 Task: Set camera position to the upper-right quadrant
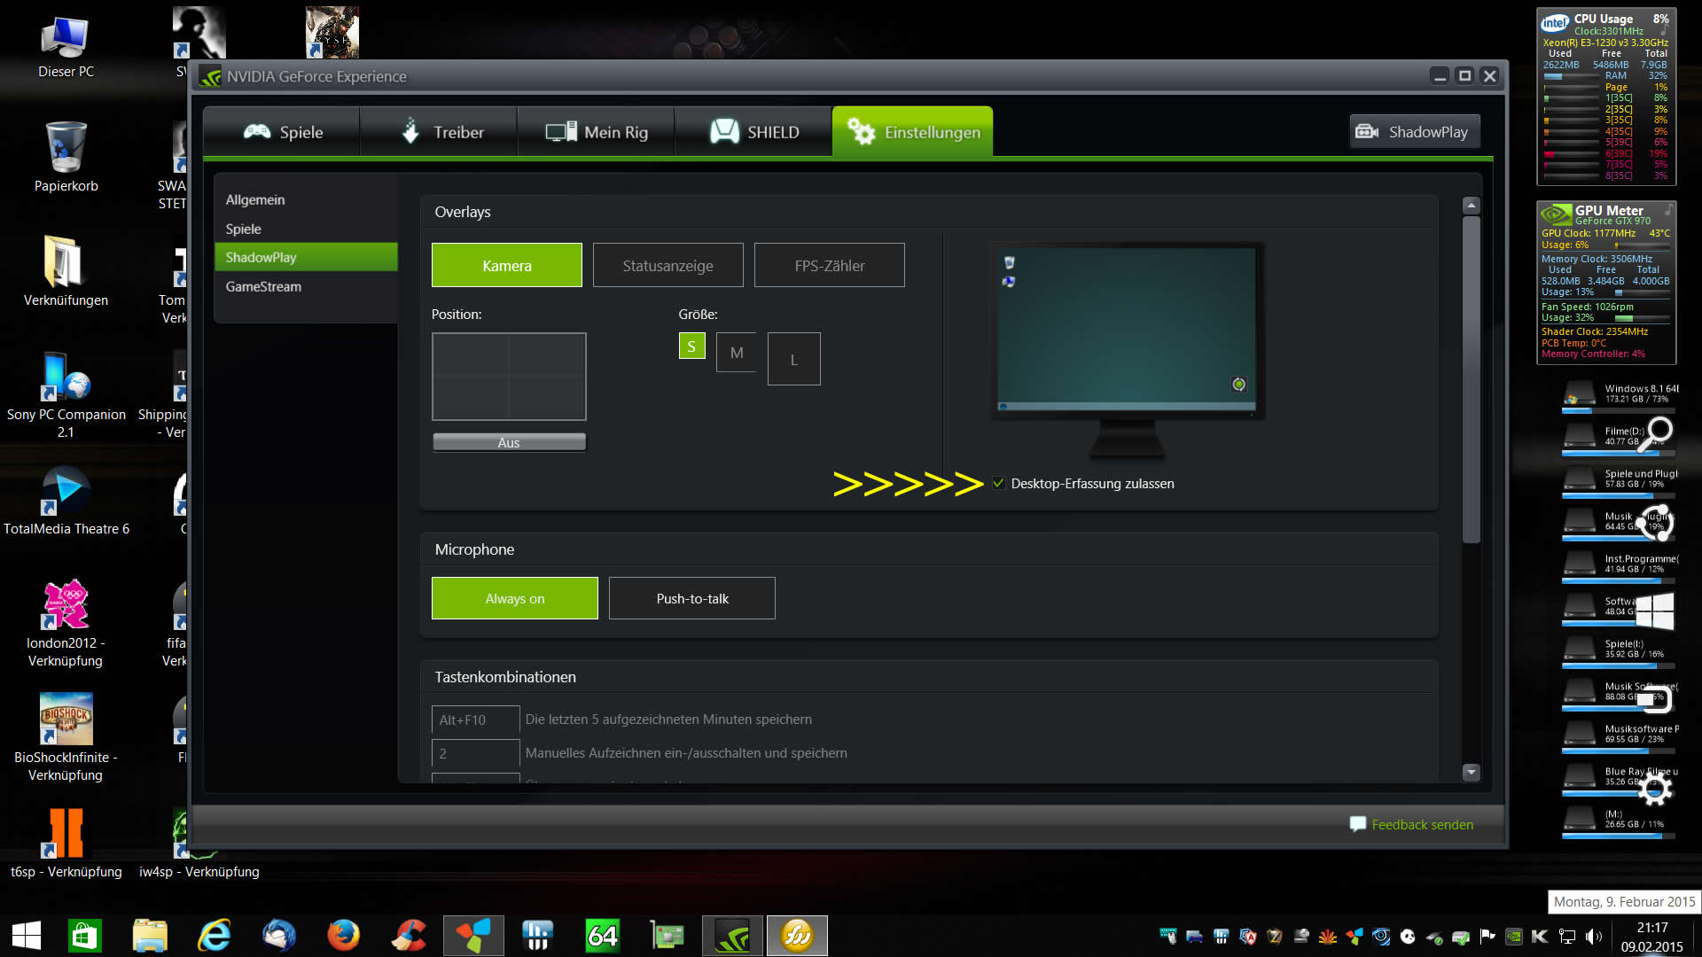[x=547, y=354]
